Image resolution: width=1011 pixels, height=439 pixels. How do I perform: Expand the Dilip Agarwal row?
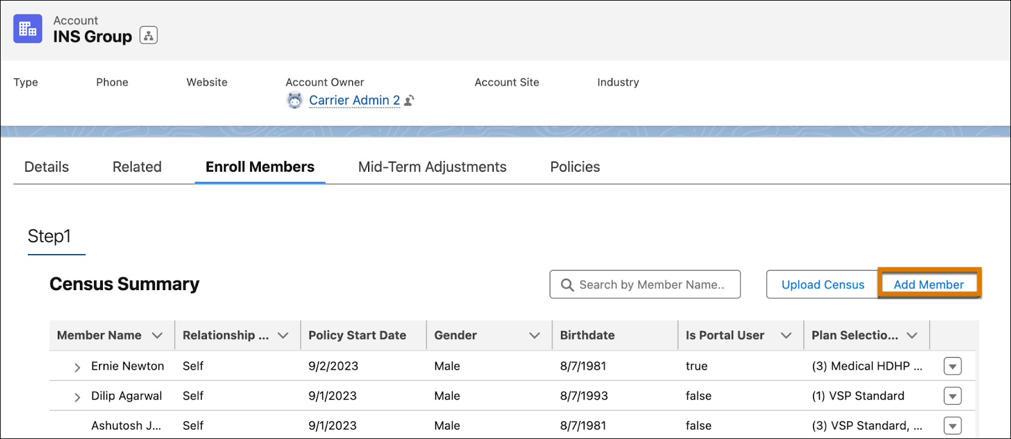77,397
